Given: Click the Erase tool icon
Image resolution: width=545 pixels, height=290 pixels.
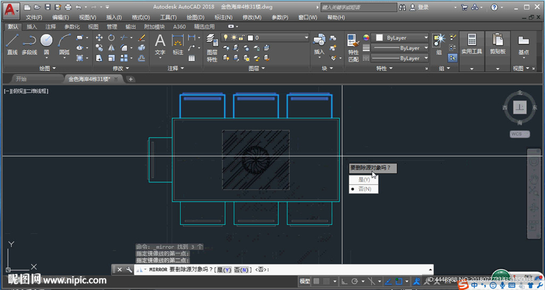Looking at the screenshot, I should pos(142,37).
